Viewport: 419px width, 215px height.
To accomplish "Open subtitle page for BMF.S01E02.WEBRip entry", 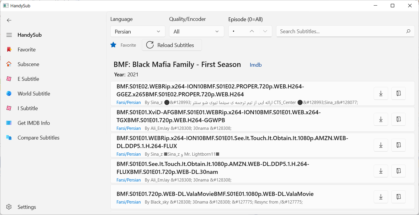I will (399, 93).
